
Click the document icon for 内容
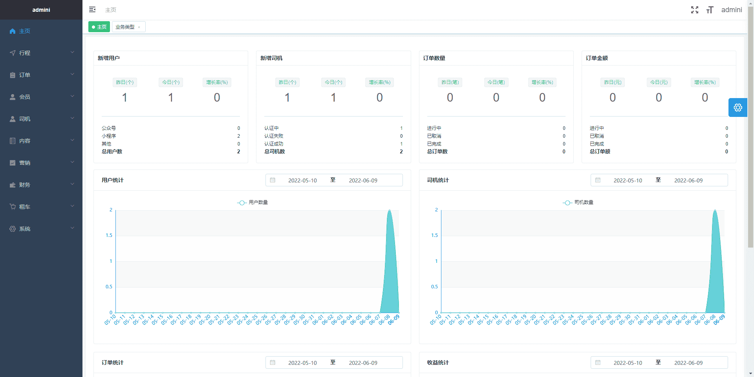pyautogui.click(x=13, y=141)
